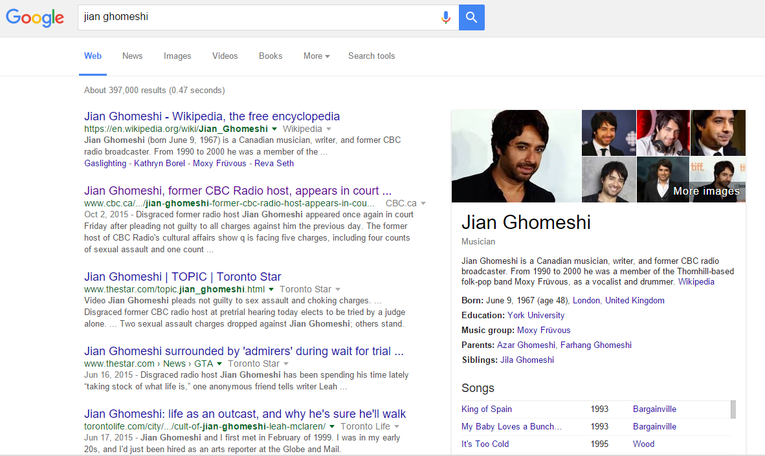Screen dimensions: 765x456
Task: Open Toronto Star dropdown beside News › GTA
Action: (x=286, y=364)
